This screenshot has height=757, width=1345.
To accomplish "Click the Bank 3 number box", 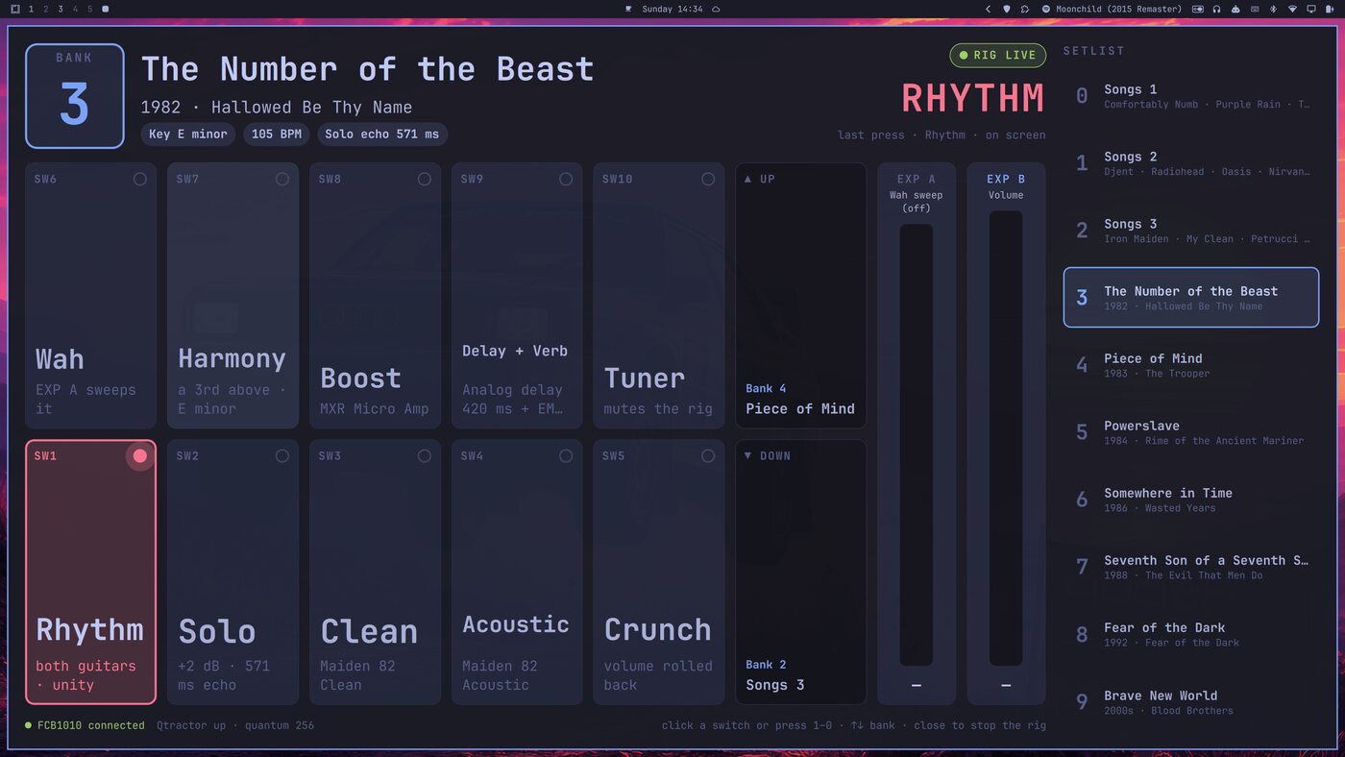I will tap(75, 96).
